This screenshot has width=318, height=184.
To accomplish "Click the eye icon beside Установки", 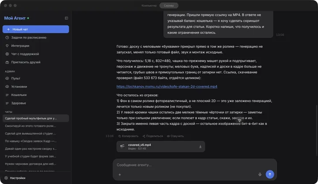I will (x=7, y=87).
